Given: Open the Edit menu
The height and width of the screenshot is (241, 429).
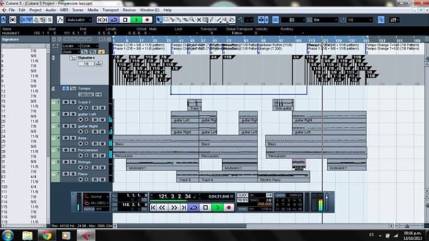Looking at the screenshot, I should pos(22,10).
